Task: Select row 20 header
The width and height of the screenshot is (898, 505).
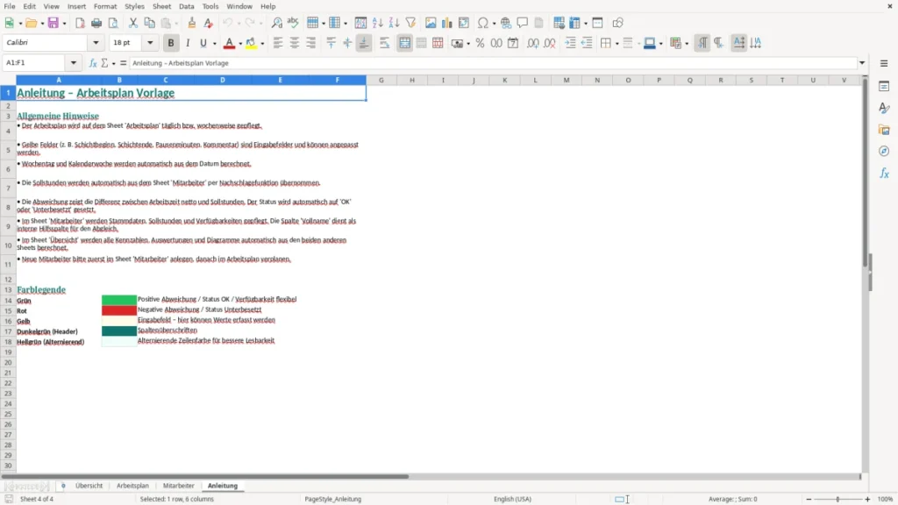Action: click(x=8, y=362)
